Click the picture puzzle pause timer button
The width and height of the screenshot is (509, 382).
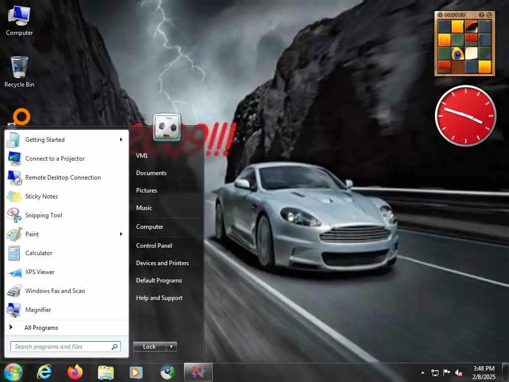tap(440, 15)
